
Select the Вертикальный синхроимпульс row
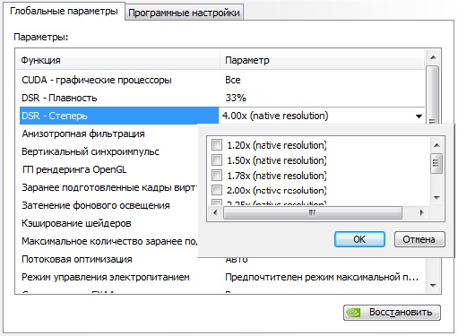[108, 151]
